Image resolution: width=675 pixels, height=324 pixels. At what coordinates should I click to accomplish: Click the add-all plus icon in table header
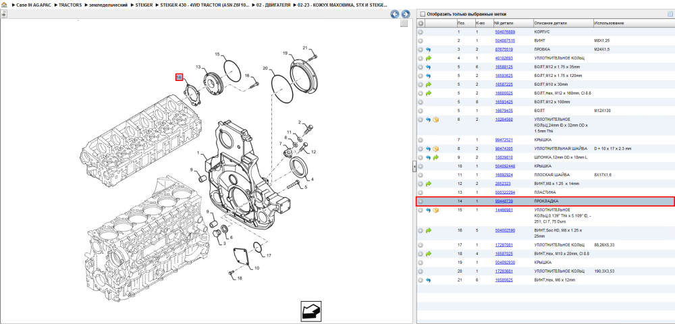421,23
